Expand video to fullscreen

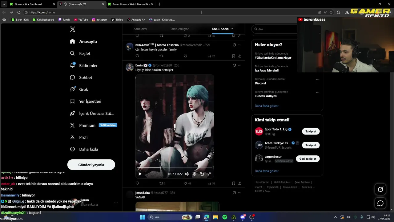point(209,174)
